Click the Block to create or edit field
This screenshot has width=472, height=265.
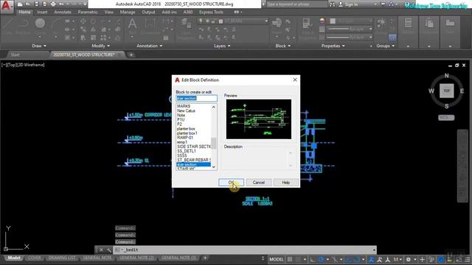[197, 98]
